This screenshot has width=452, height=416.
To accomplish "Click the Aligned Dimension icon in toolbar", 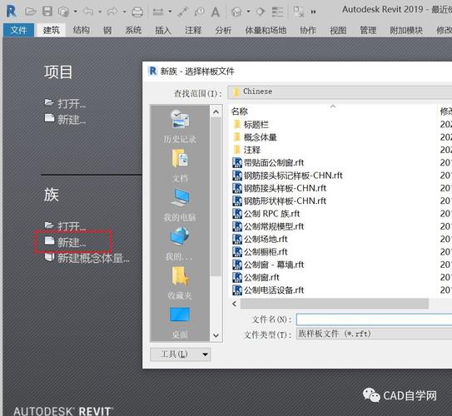I will point(183,12).
